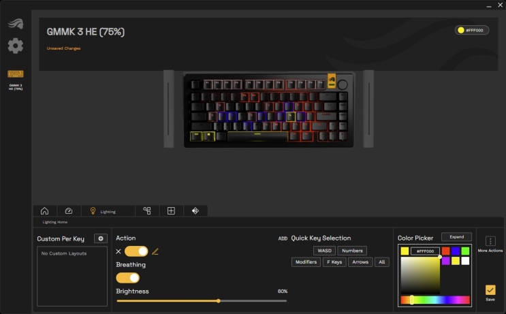Viewport: 506px width, 314px height.
Task: Select the GMMK 3 HE device icon
Action: [x=15, y=75]
